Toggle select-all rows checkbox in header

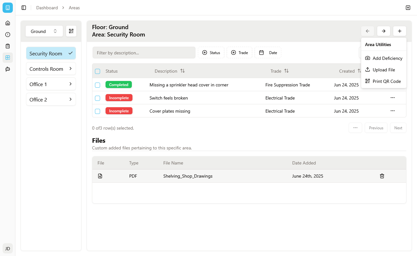[98, 71]
